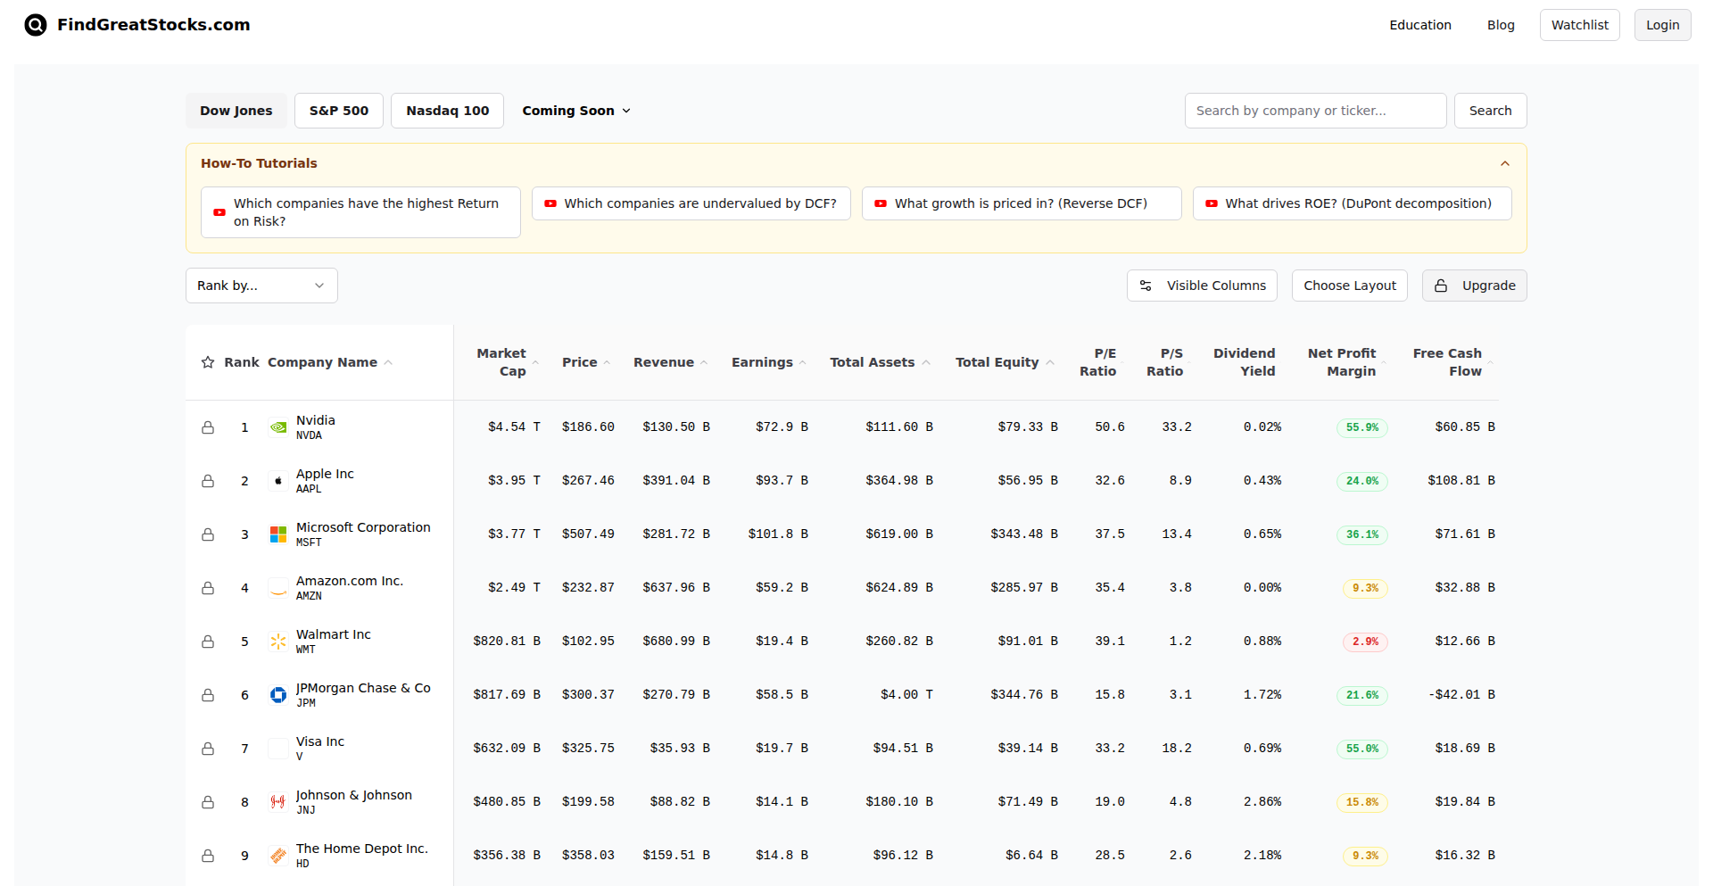Image resolution: width=1713 pixels, height=886 pixels.
Task: Click the lock icon on the Upgrade button
Action: point(1440,286)
